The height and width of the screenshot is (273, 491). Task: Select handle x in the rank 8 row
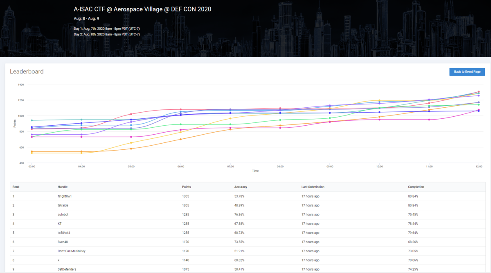point(59,260)
